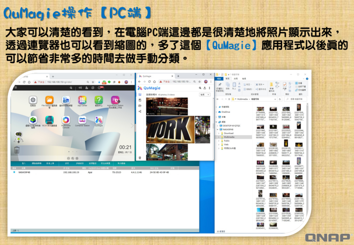This screenshot has width=354, height=245.
Task: Launch the QuMagie app icon on QTS desktop
Action: click(99, 120)
